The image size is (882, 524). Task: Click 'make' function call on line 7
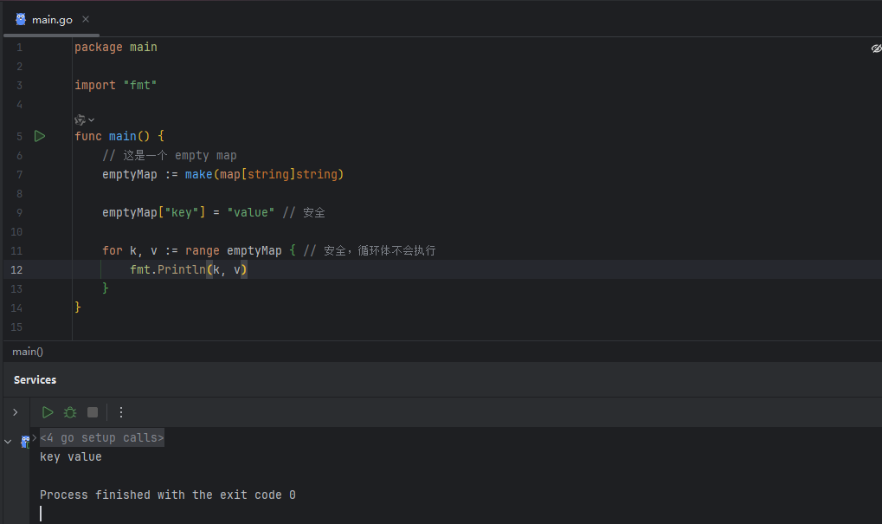tap(198, 174)
